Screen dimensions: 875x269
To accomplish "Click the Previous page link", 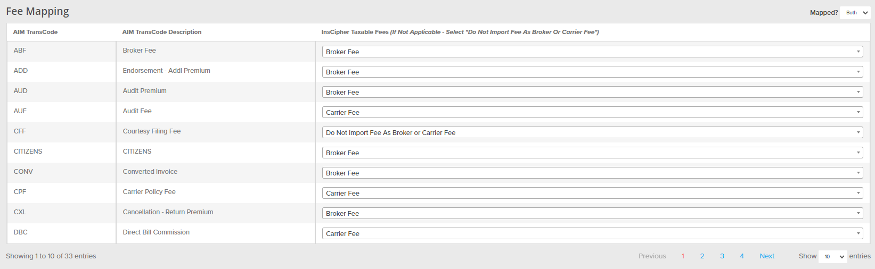I will tap(652, 256).
